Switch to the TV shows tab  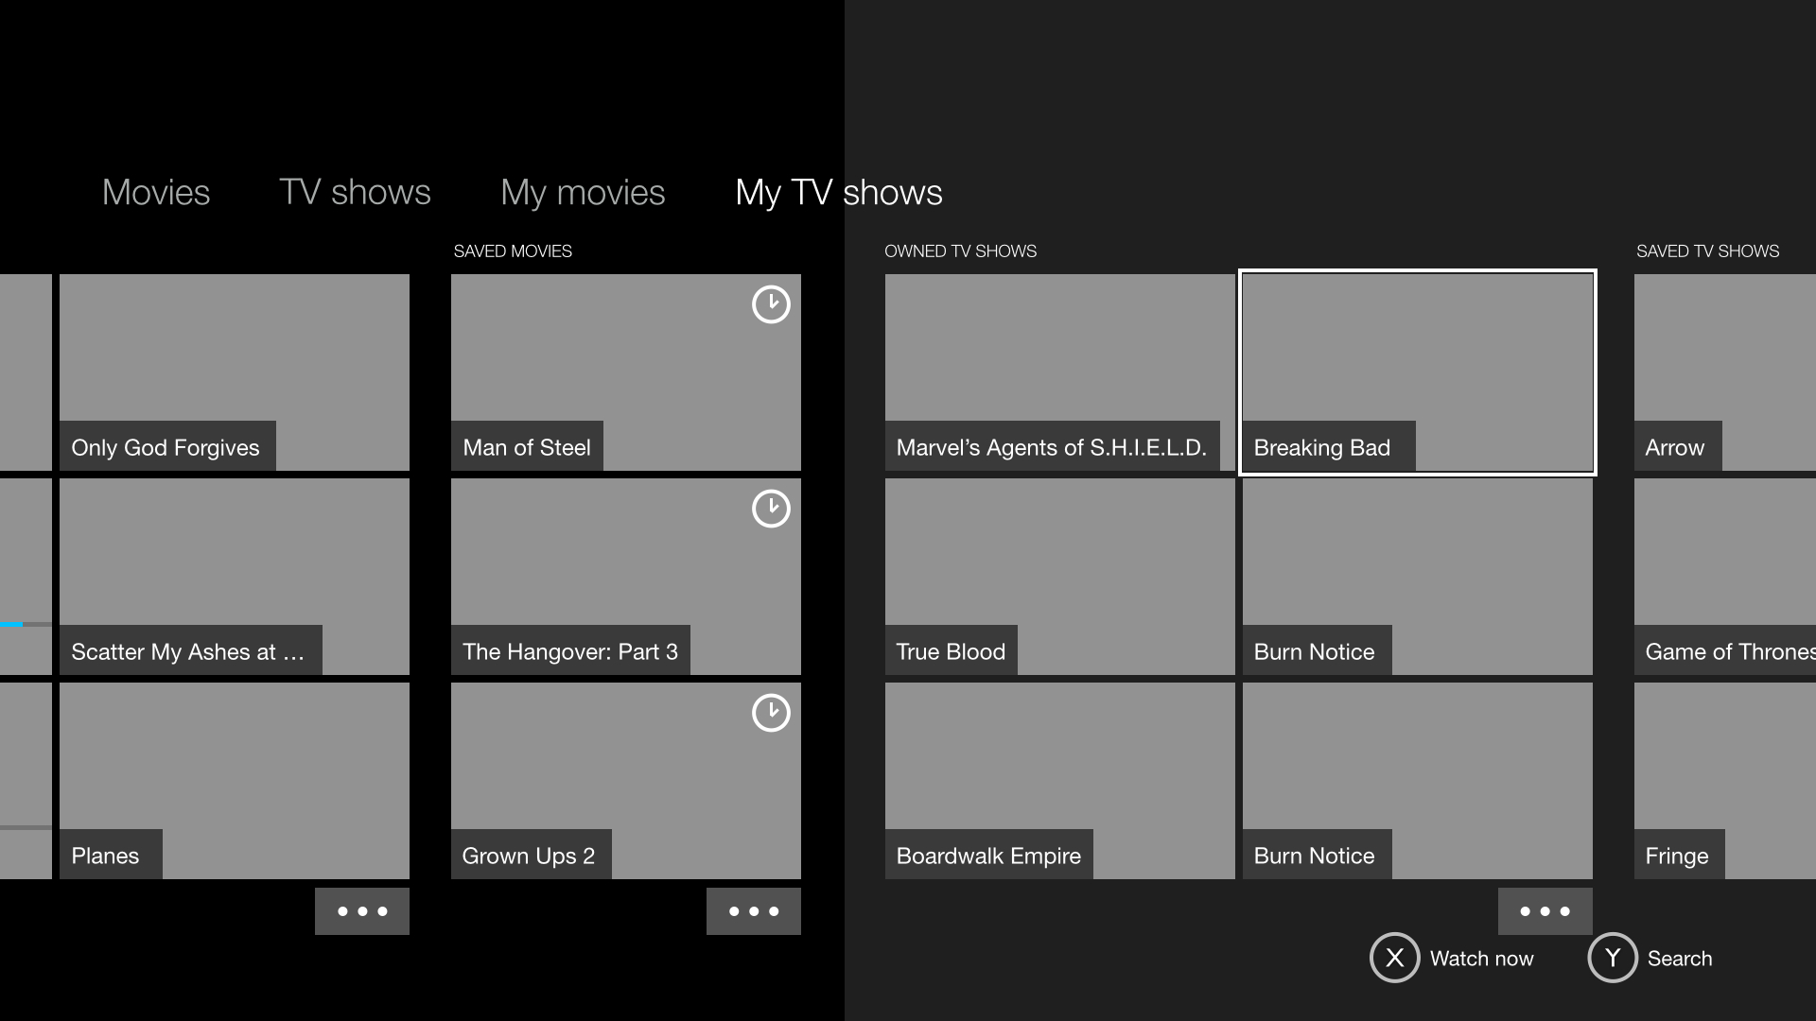[355, 192]
